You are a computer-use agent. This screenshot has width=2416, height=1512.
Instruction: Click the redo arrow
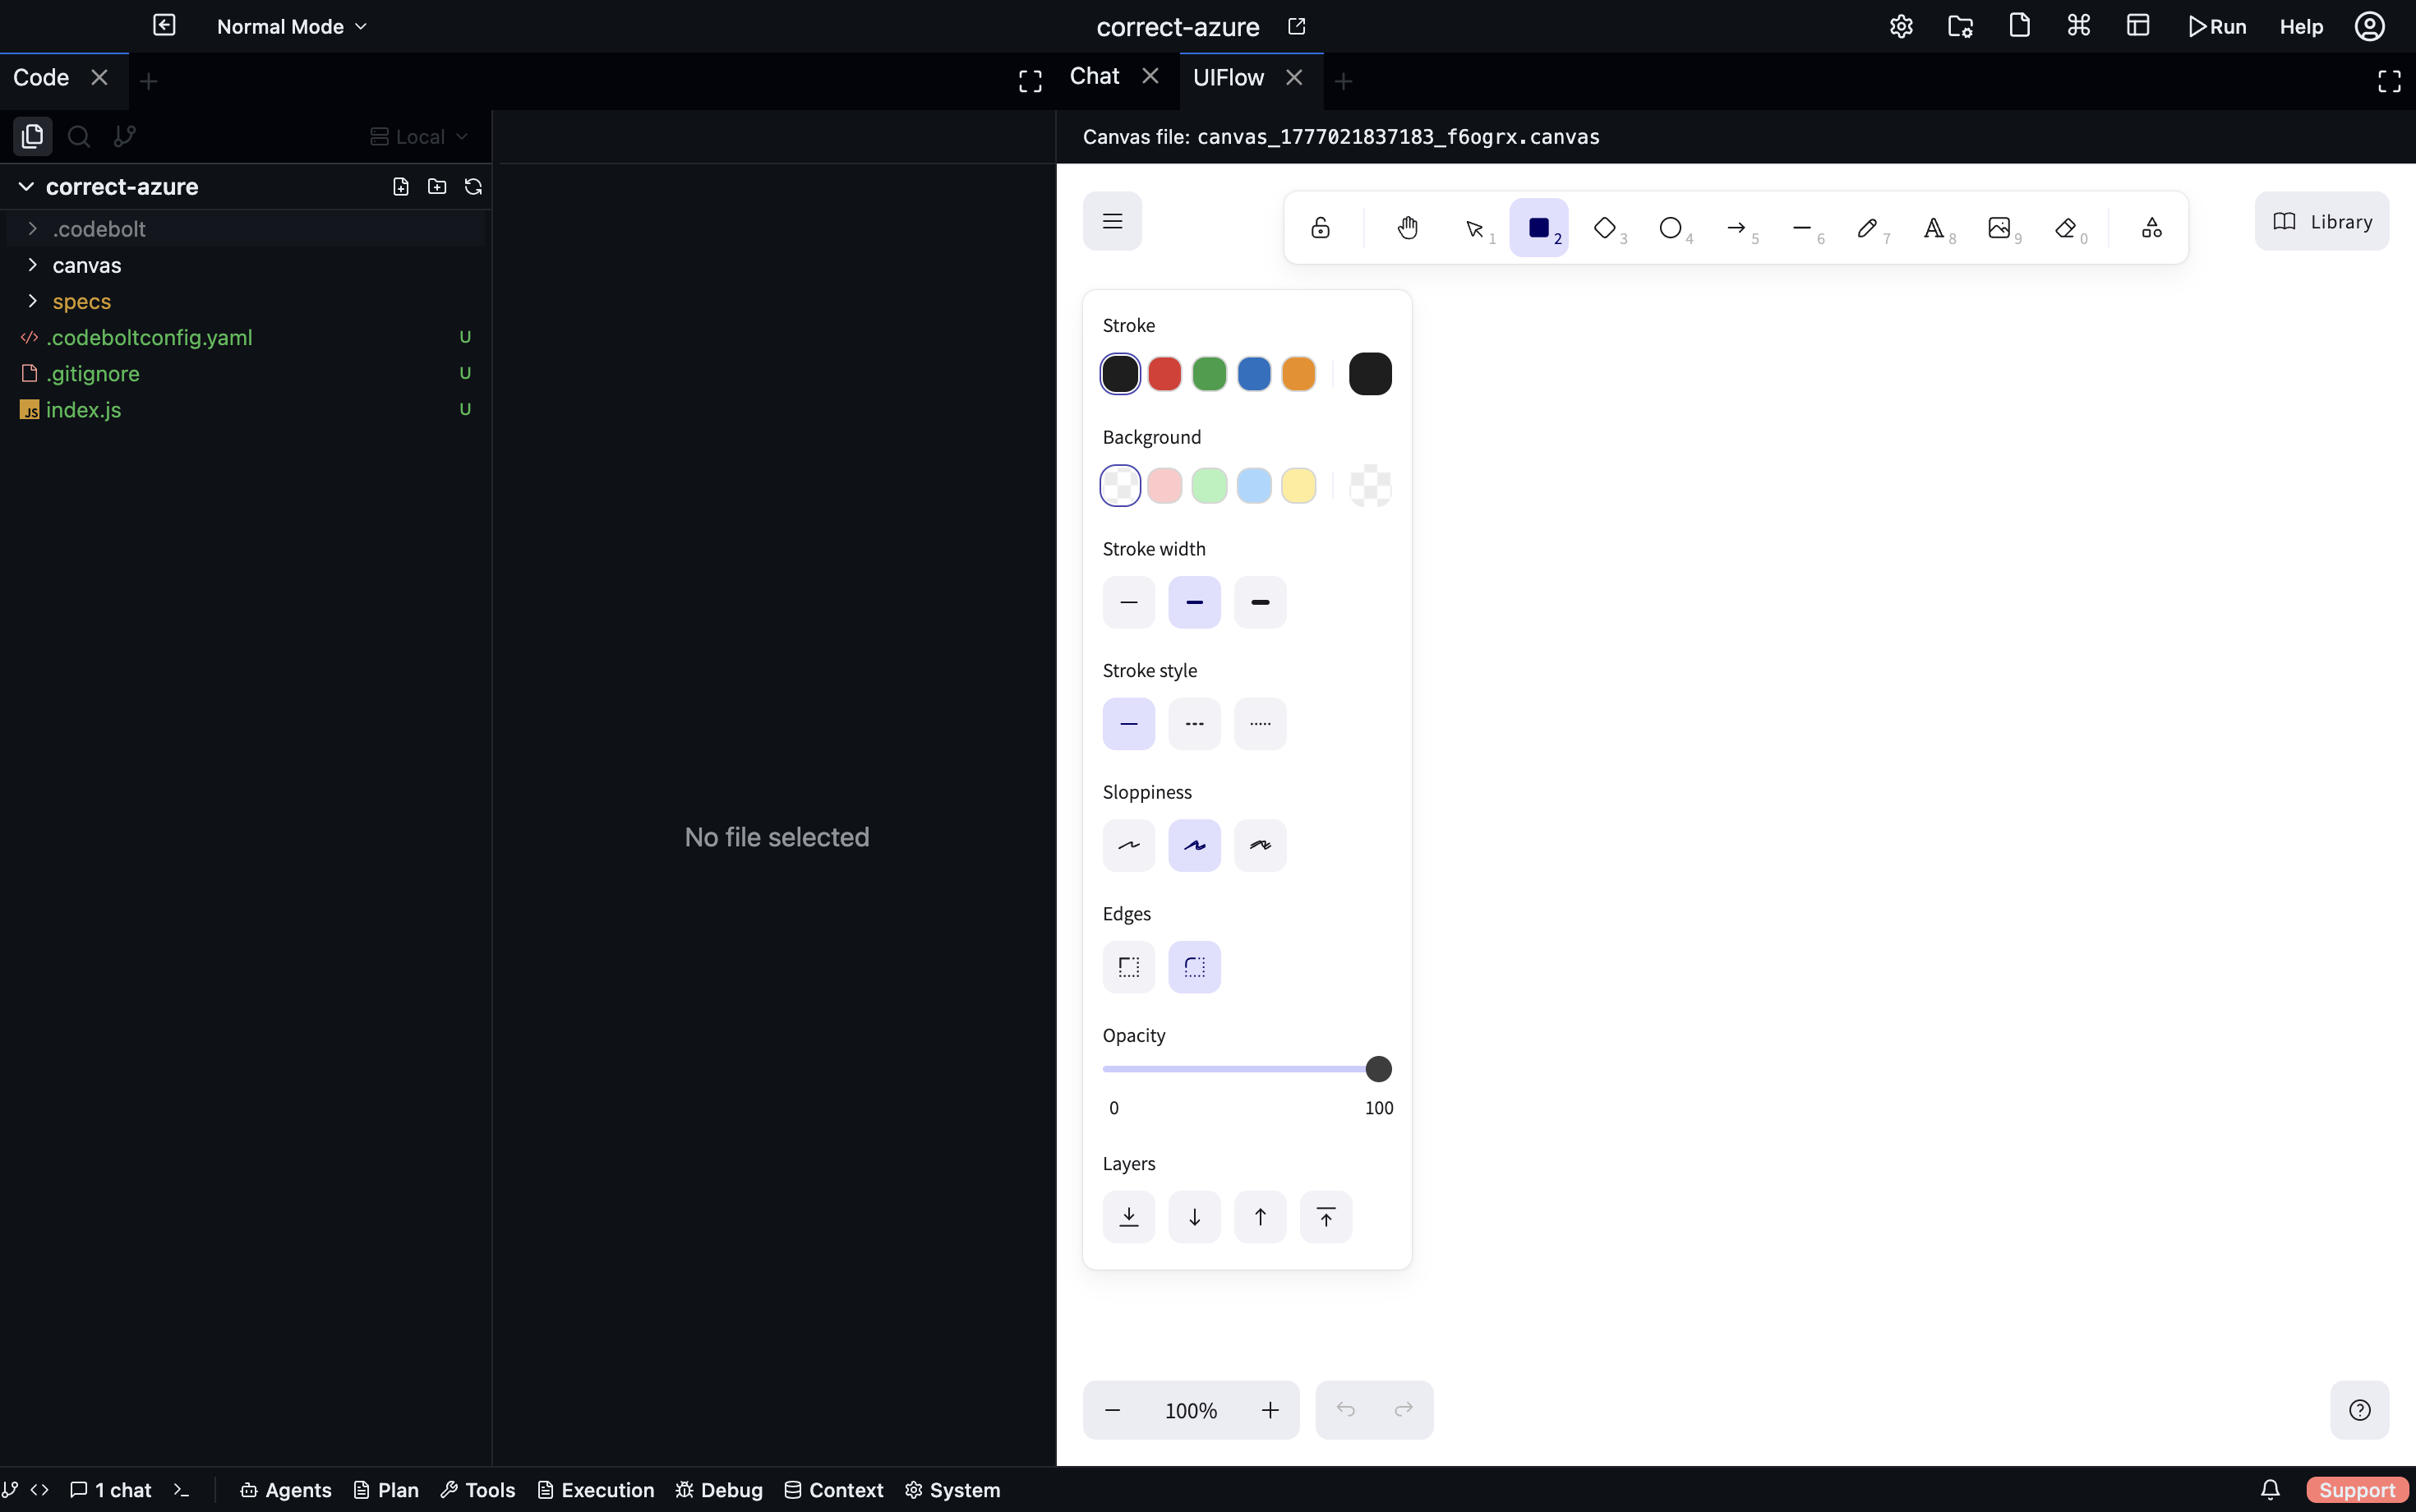click(1404, 1410)
